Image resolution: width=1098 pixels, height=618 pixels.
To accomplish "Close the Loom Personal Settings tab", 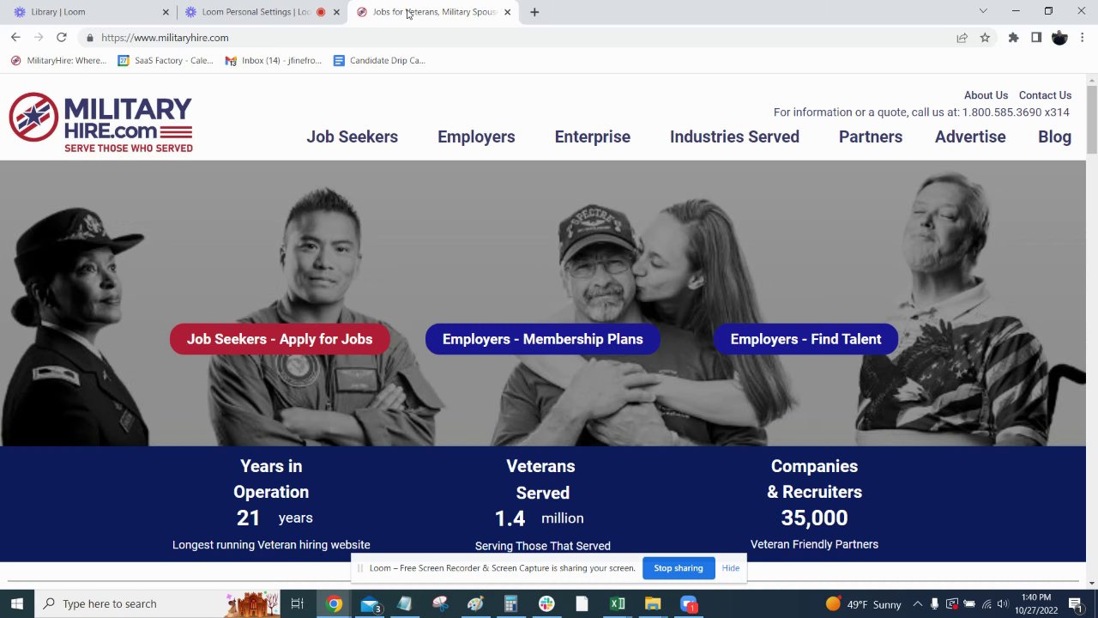I will click(336, 12).
